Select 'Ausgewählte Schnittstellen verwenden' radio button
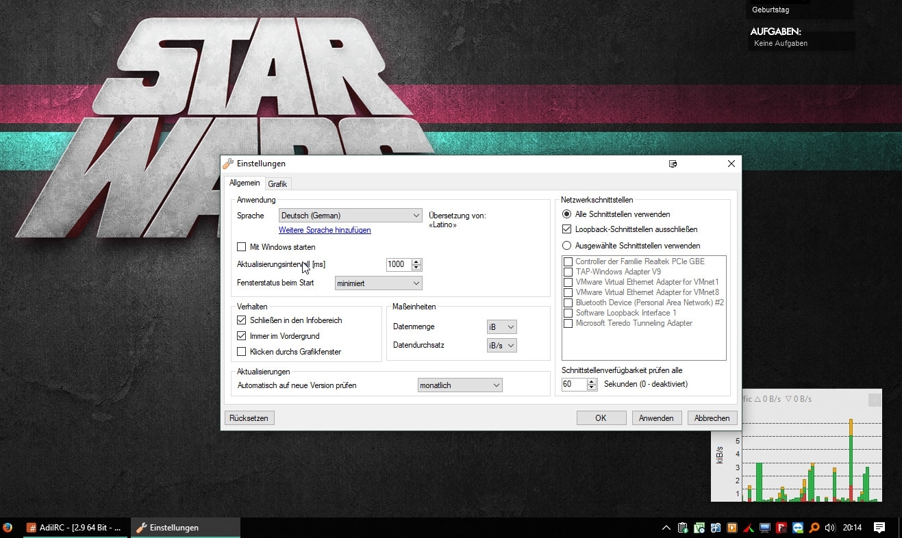 566,246
